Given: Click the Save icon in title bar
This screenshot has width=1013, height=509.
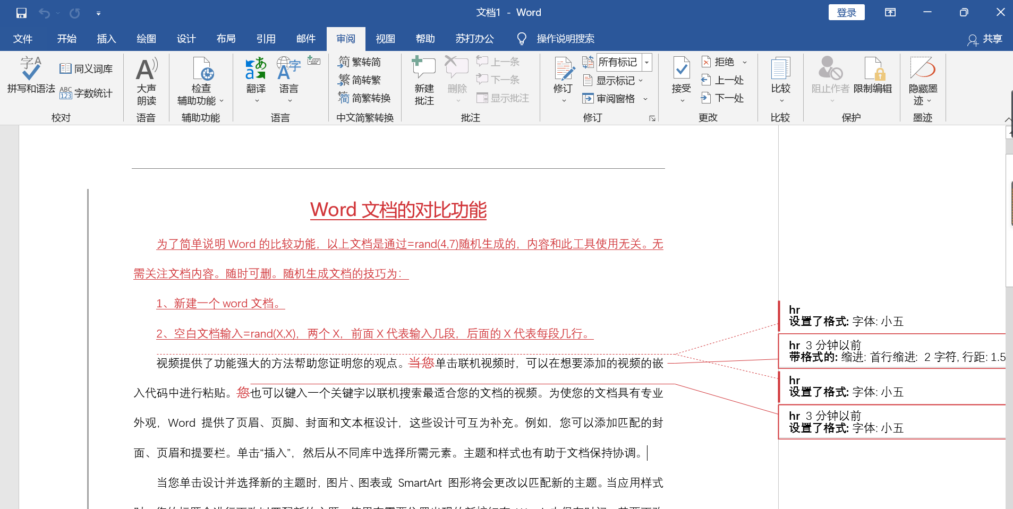Looking at the screenshot, I should click(21, 13).
